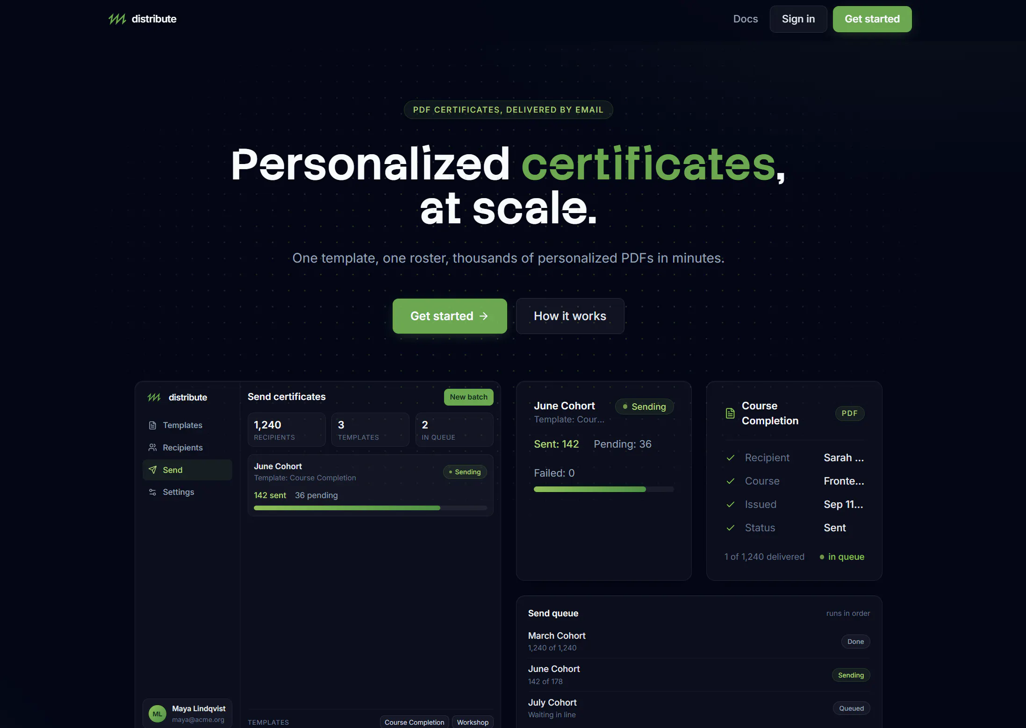Click the Sending badge in Send queue

[x=851, y=675]
